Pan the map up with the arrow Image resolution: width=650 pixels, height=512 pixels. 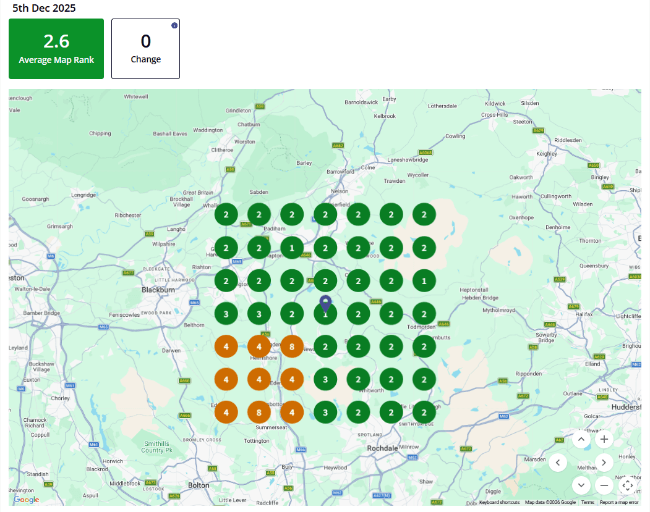coord(581,440)
